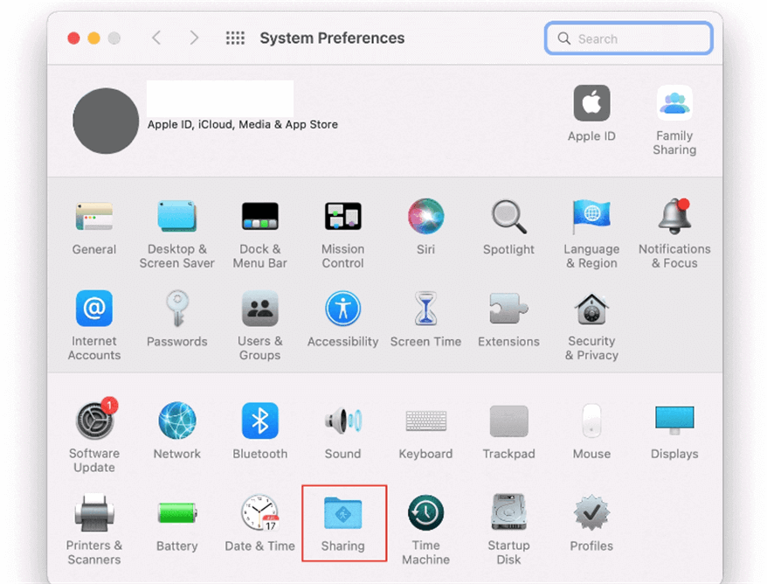Click inside the Search field
This screenshot has width=767, height=584.
click(628, 38)
